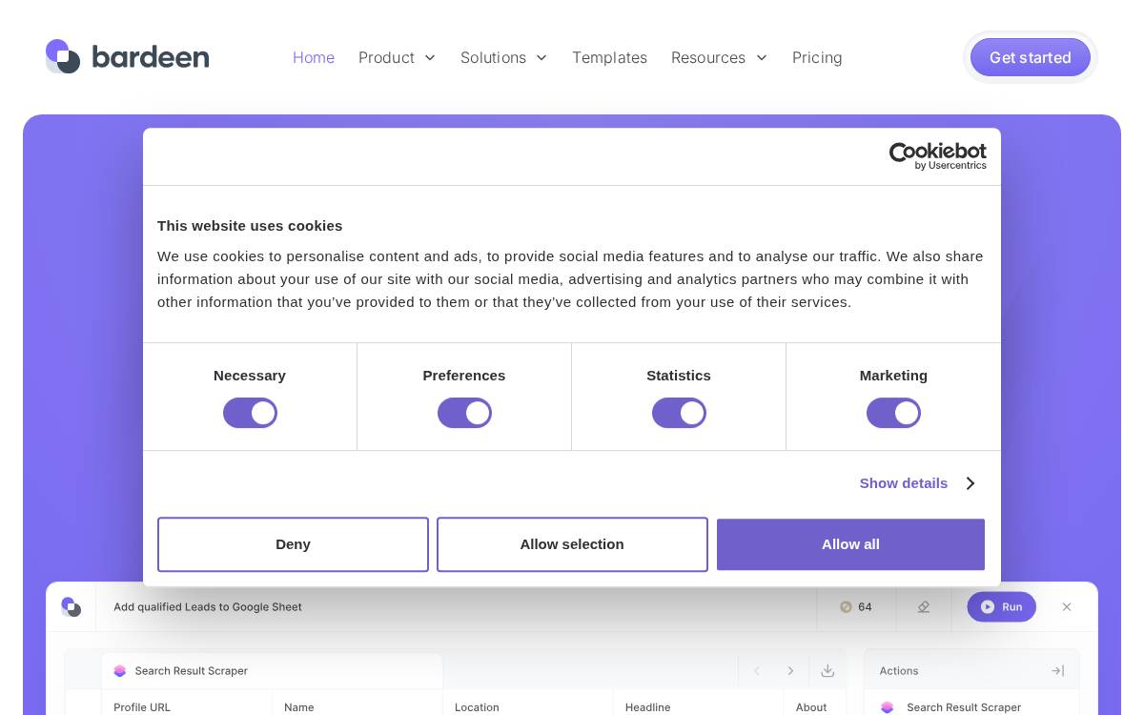Go to the Templates page
Viewport: 1144px width, 715px height.
click(x=609, y=57)
